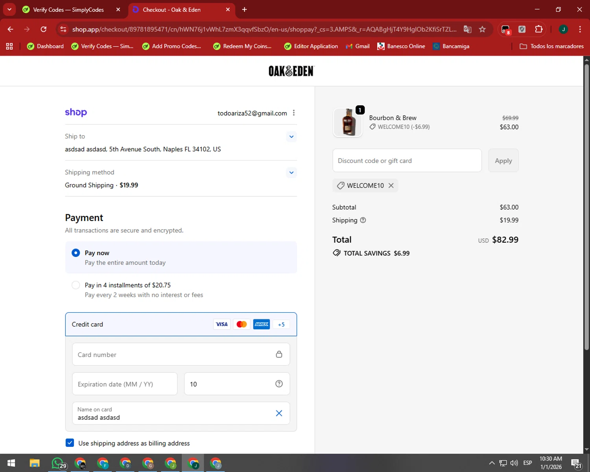Remove the WELCOME10 discount code

pos(391,186)
